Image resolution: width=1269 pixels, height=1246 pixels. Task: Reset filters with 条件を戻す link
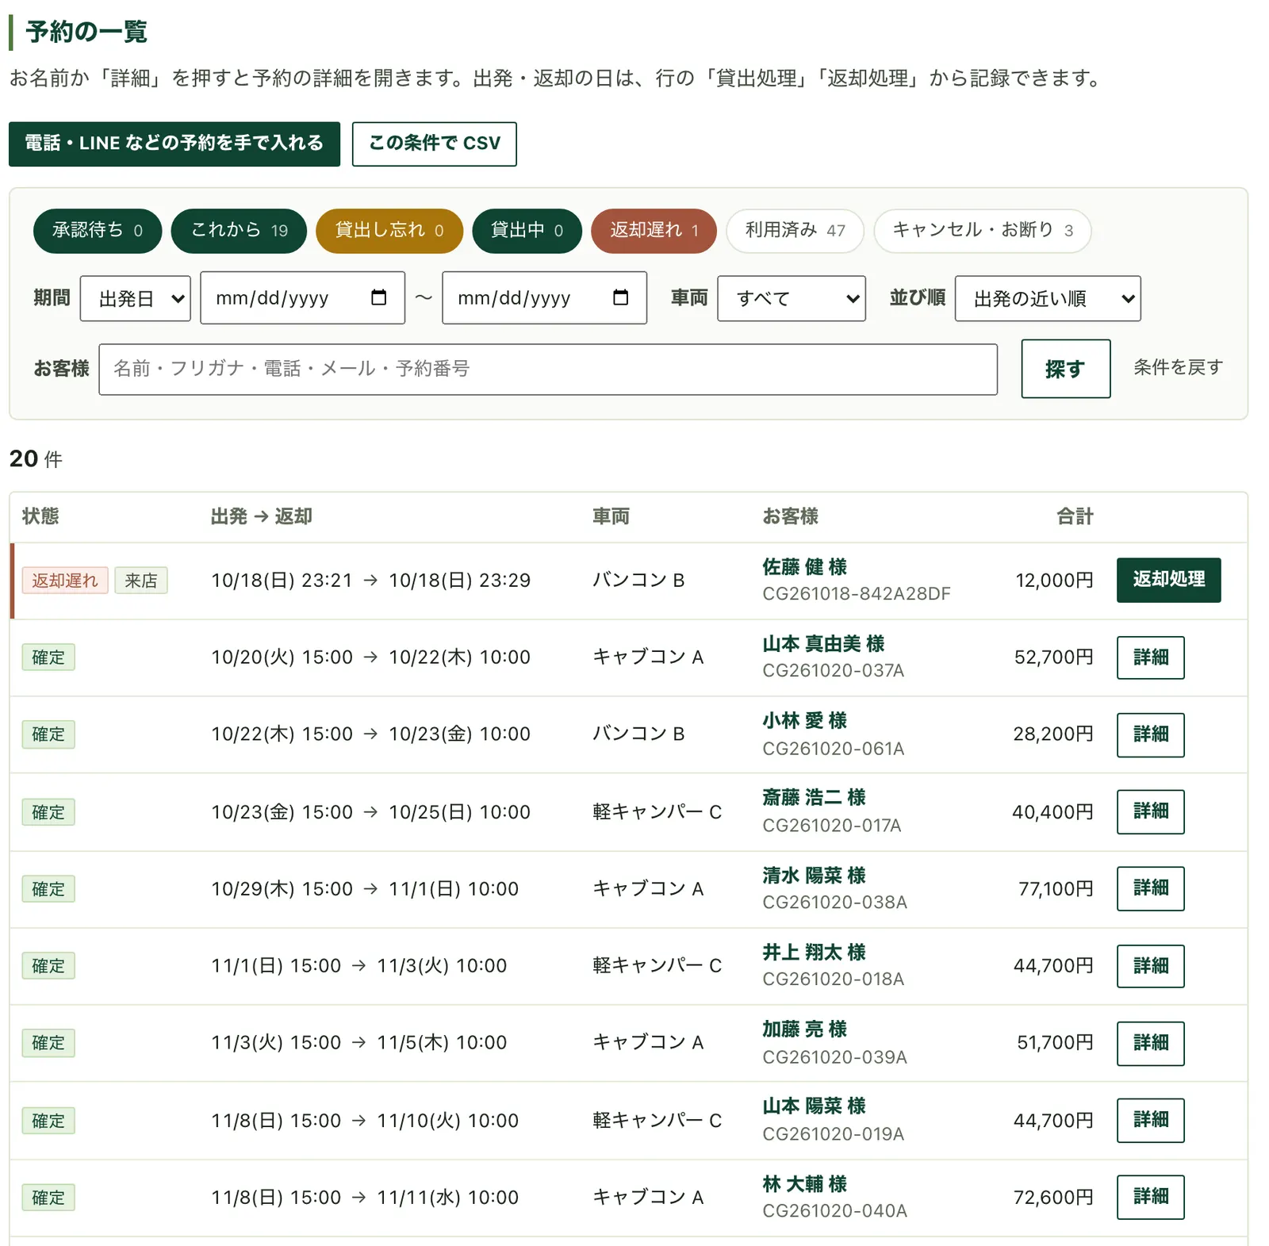(1178, 367)
